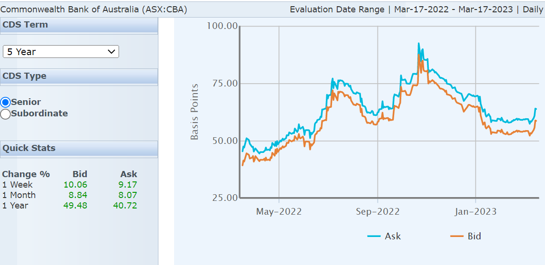Click the 1 Week bid value 10.06
Image resolution: width=545 pixels, height=265 pixels.
(75, 185)
